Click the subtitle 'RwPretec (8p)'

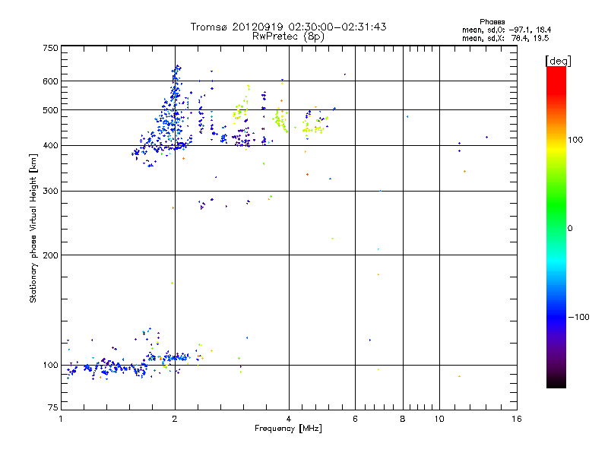pyautogui.click(x=288, y=36)
